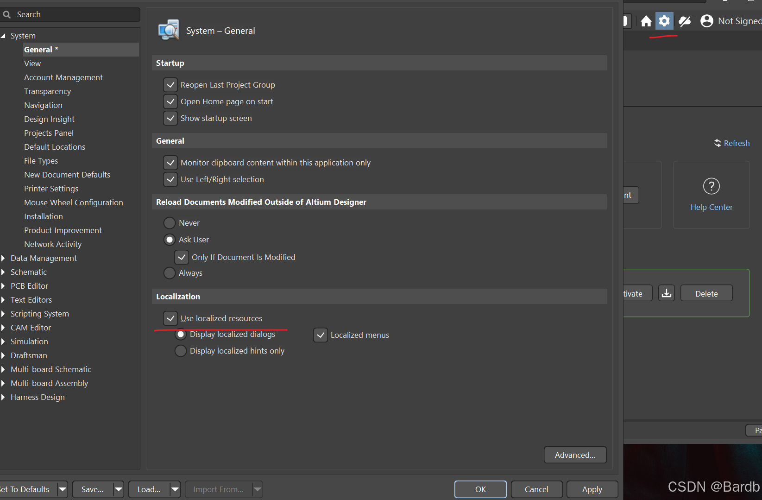Select the Transparency page
762x500 pixels.
tap(48, 91)
